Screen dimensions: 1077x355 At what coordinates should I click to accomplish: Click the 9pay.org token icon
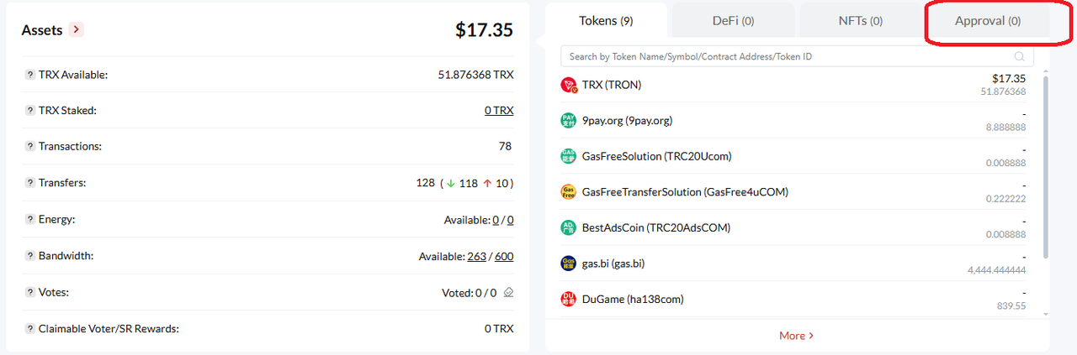pyautogui.click(x=569, y=120)
